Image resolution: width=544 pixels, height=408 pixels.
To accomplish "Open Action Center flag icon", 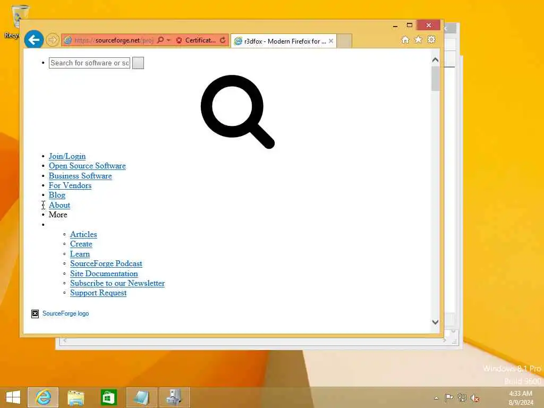I will [449, 397].
